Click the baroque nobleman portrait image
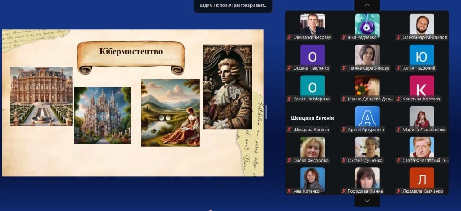The width and height of the screenshot is (461, 211). (227, 87)
